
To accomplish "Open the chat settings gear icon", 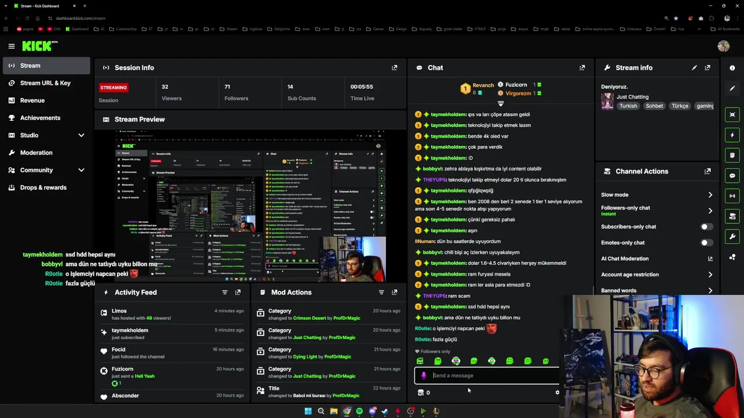I will (557, 392).
